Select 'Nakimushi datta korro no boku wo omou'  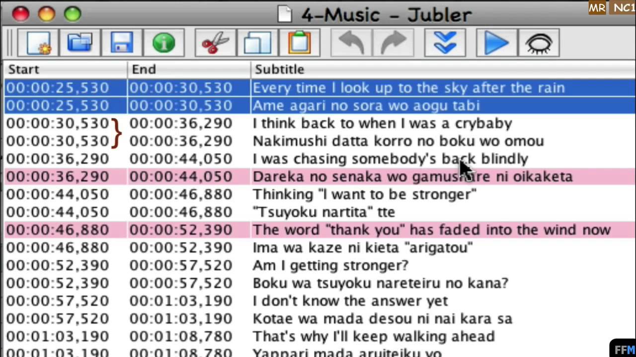(x=319, y=141)
